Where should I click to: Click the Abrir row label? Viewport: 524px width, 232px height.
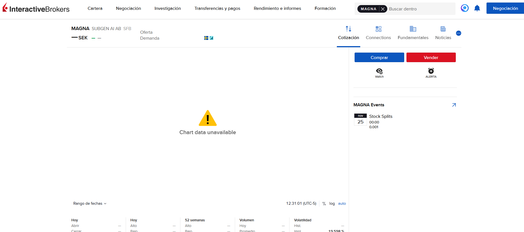75,226
